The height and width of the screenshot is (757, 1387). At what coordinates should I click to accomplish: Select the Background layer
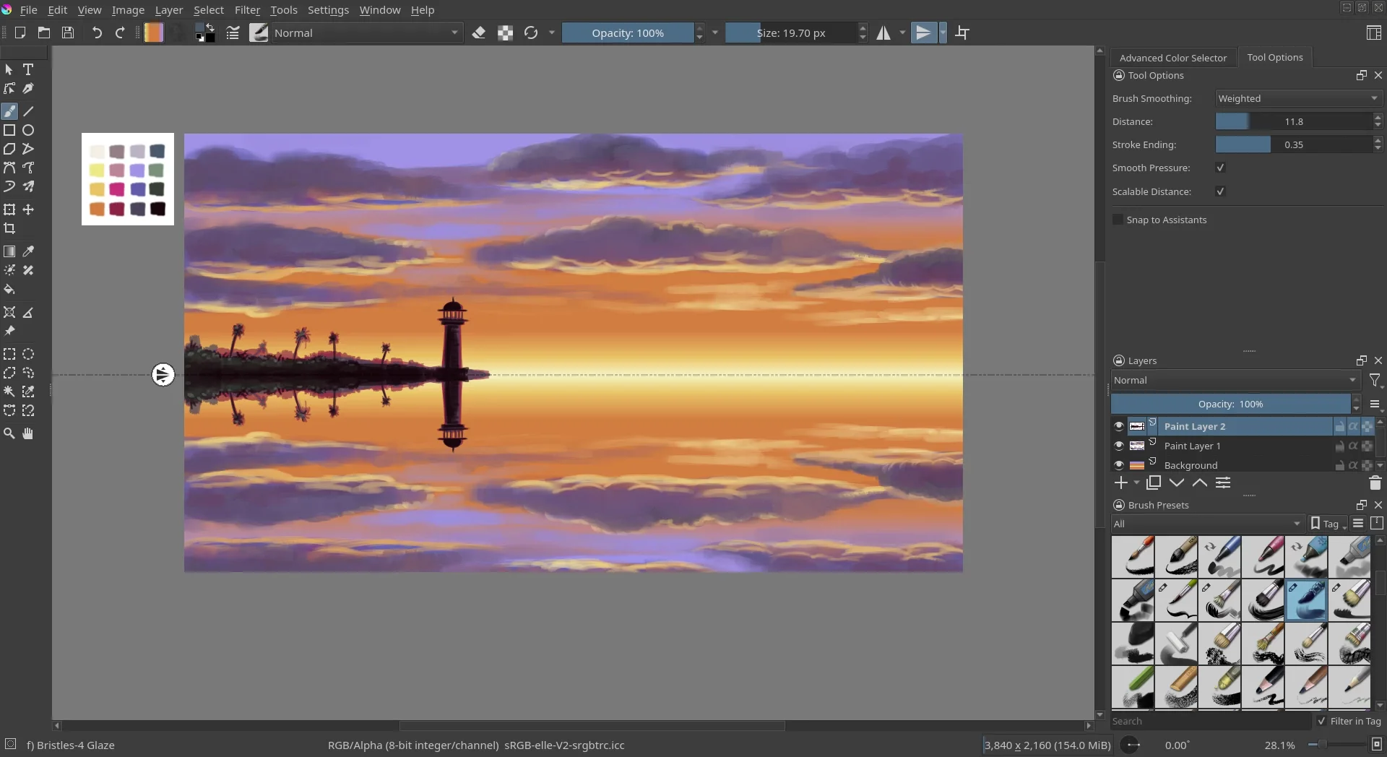(x=1191, y=465)
